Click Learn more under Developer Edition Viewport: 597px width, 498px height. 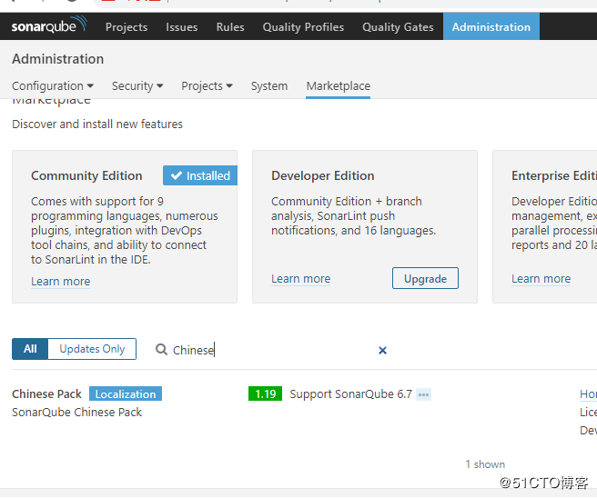[x=300, y=278]
